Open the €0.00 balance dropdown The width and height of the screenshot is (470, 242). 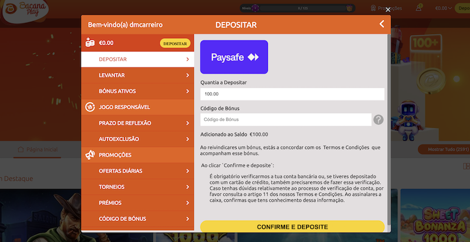444,8
